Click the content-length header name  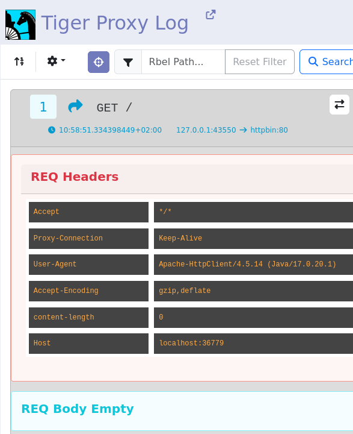(x=88, y=318)
